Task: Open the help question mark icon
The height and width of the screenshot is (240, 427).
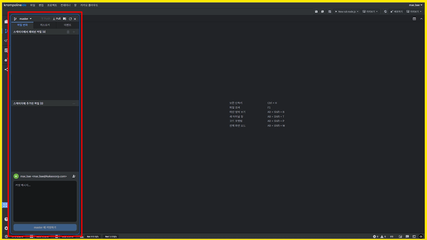Action: [6, 219]
